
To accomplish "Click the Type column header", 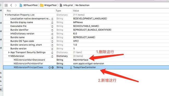I will (58, 11).
